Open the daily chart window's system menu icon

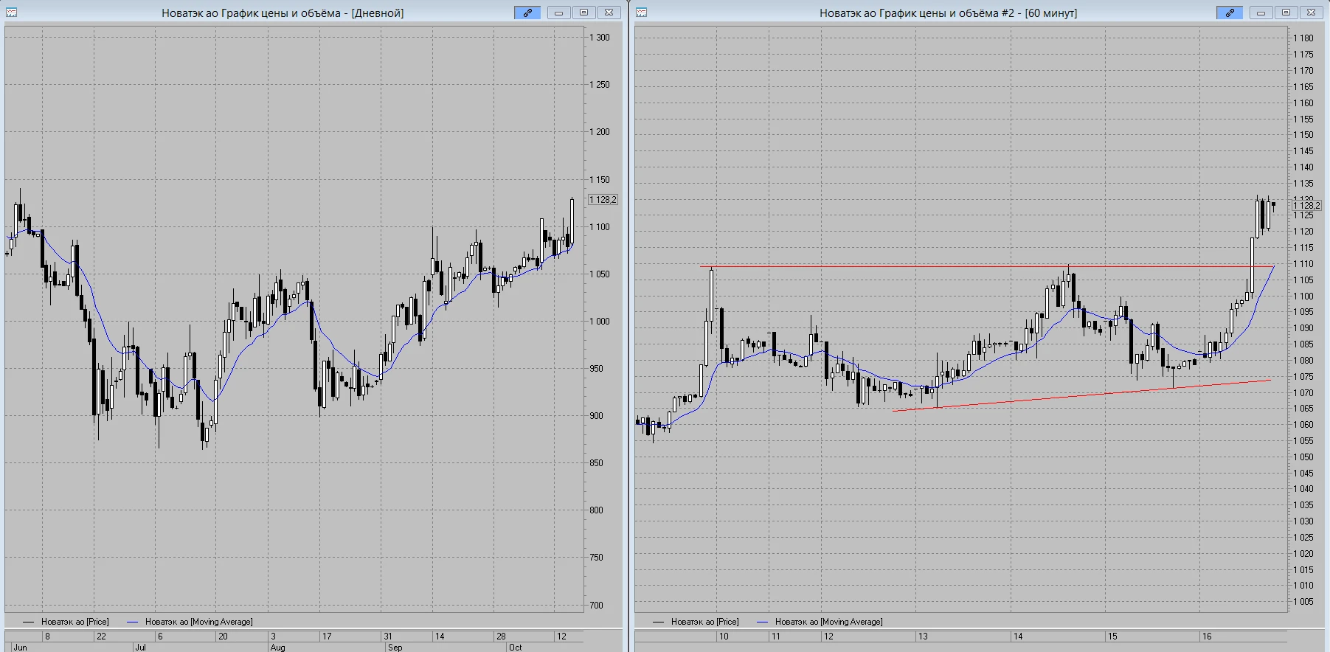[x=12, y=13]
